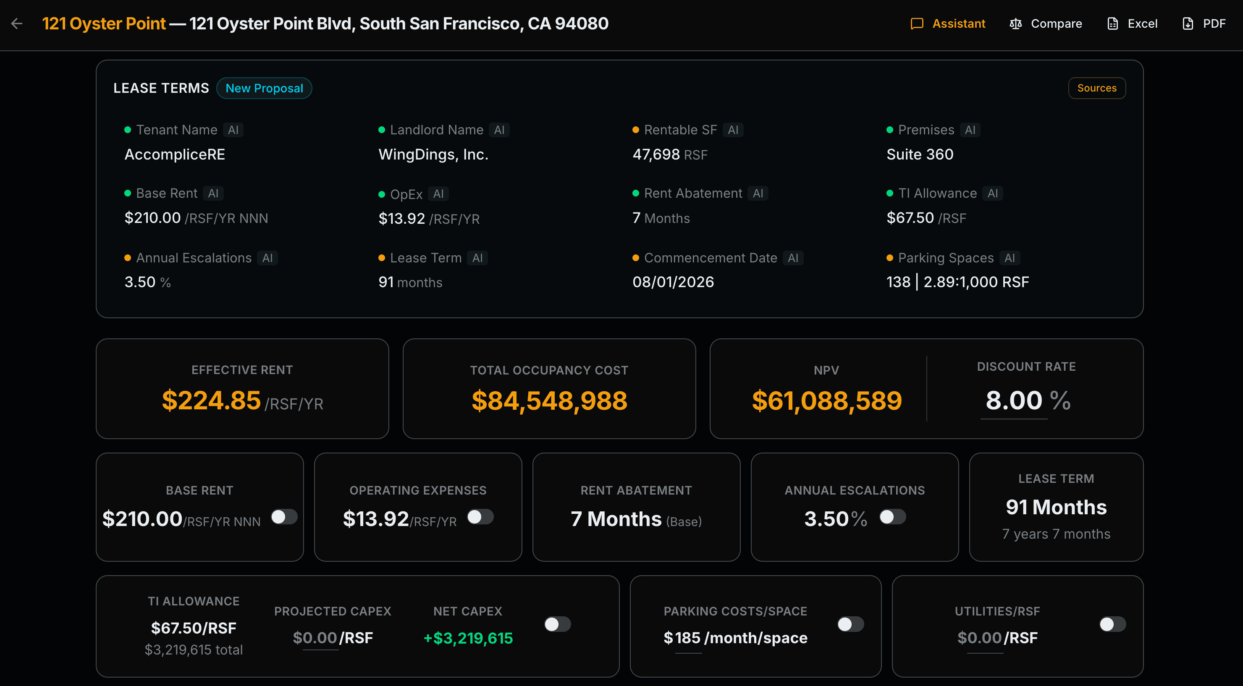Open the Compare view

click(x=1045, y=24)
